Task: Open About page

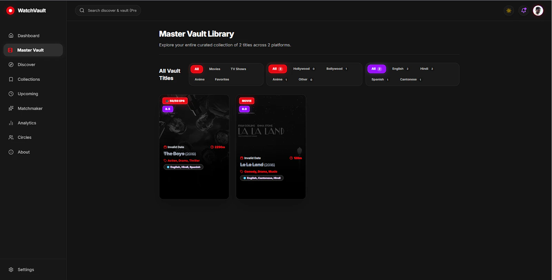Action: (33, 152)
